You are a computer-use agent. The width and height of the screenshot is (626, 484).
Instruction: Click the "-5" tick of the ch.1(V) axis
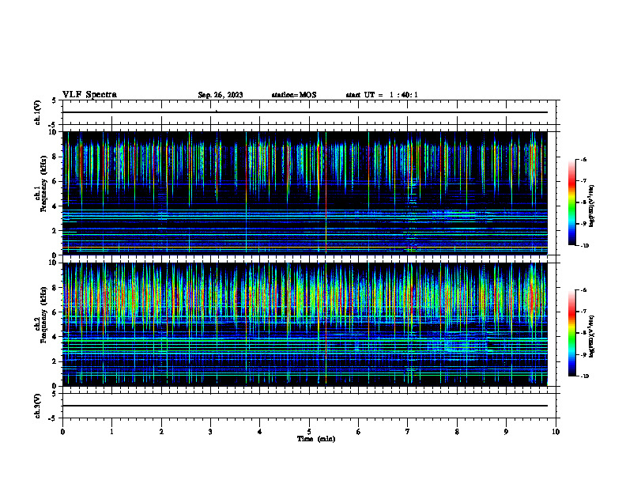(51, 125)
